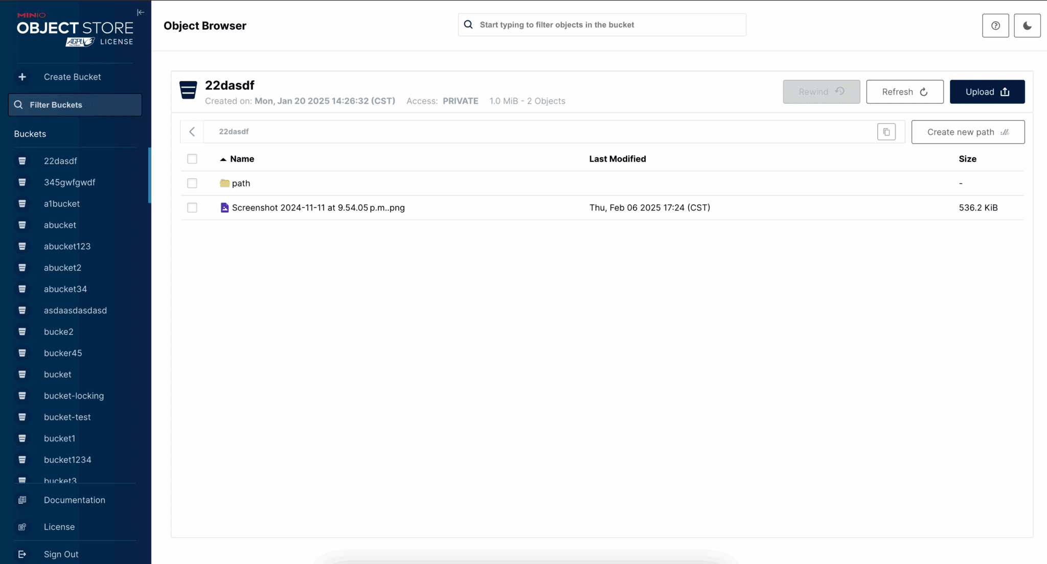This screenshot has height=564, width=1047.
Task: Check the select-all objects checkbox
Action: pos(192,159)
